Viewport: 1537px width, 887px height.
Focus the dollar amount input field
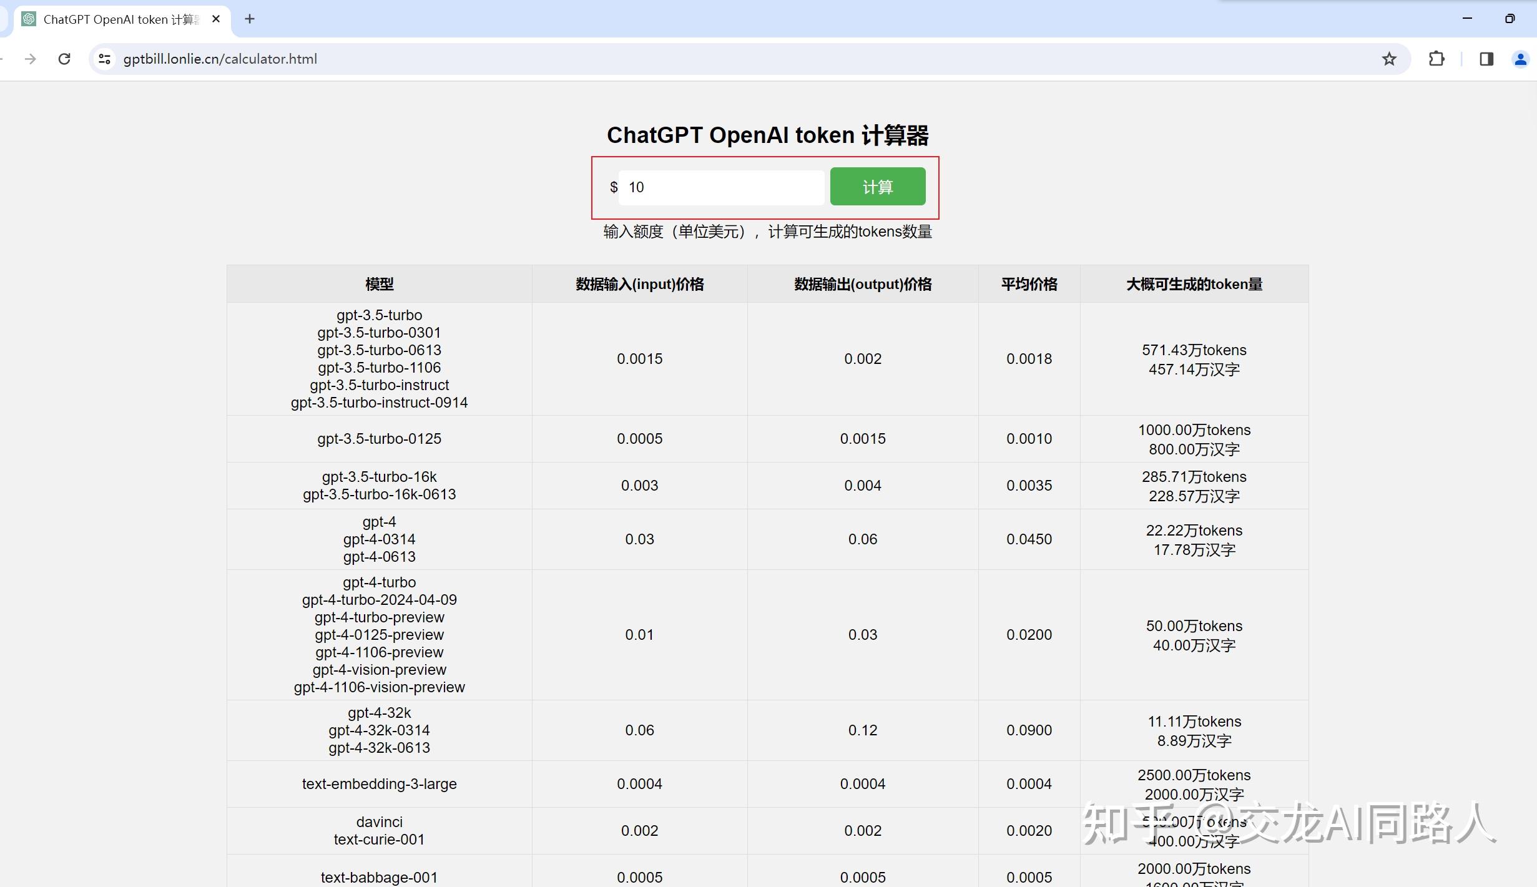tap(722, 187)
